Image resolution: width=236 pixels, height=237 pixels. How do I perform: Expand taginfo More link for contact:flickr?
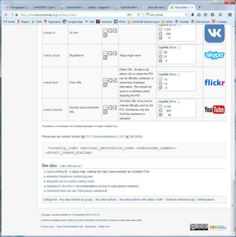174,74
